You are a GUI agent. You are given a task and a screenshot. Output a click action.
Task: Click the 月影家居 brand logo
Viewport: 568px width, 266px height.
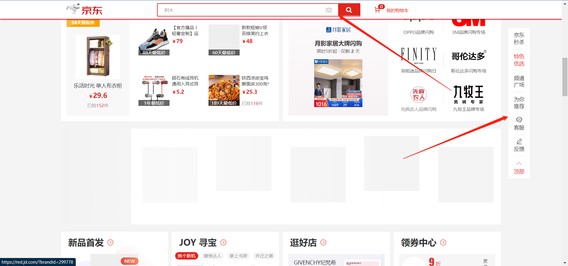[x=338, y=30]
